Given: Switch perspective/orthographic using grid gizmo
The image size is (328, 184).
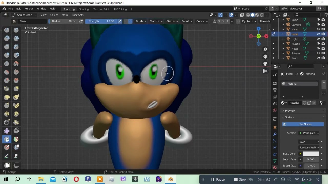Looking at the screenshot, I should tap(265, 71).
